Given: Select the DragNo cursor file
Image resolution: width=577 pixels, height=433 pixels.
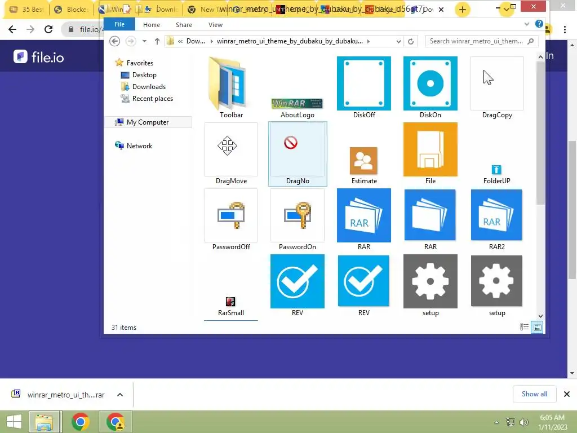Looking at the screenshot, I should click(x=298, y=154).
